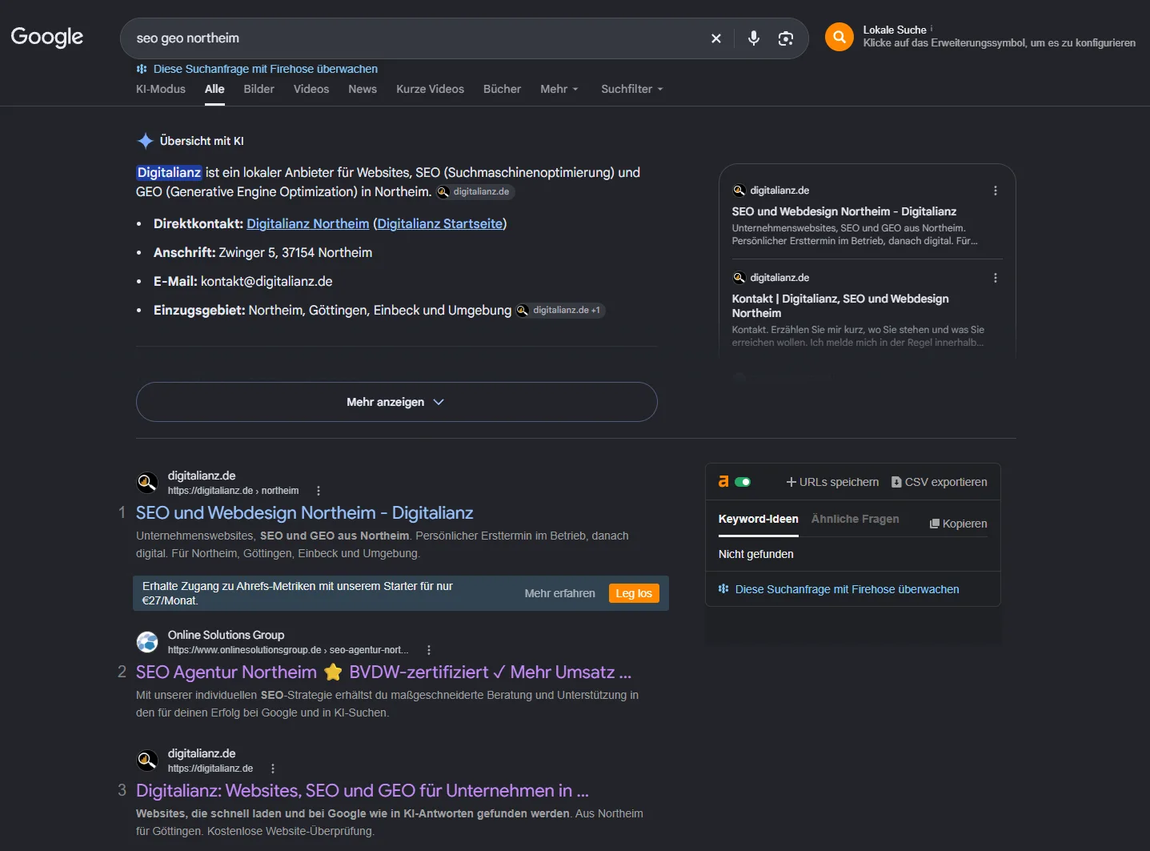Image resolution: width=1150 pixels, height=851 pixels.
Task: Click the orange Lokale Suche extension icon
Action: point(839,37)
